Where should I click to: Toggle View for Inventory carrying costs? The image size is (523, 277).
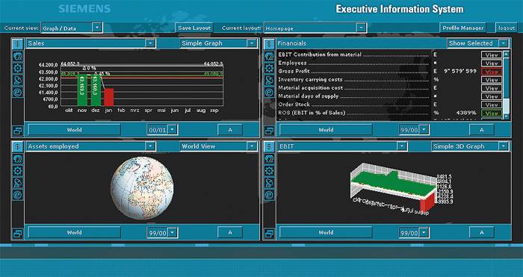click(x=492, y=80)
